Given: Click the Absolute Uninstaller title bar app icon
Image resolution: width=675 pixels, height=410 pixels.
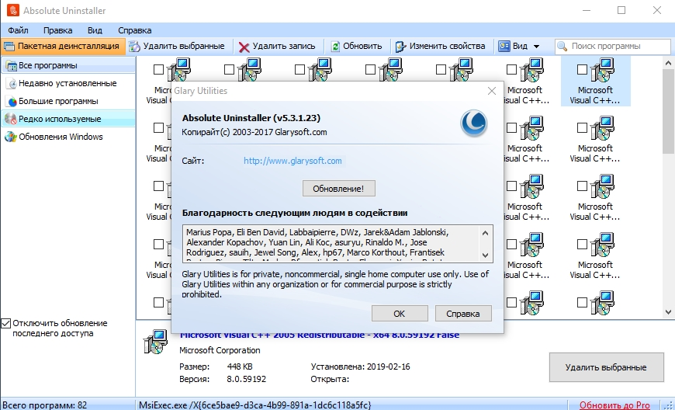Looking at the screenshot, I should 13,10.
